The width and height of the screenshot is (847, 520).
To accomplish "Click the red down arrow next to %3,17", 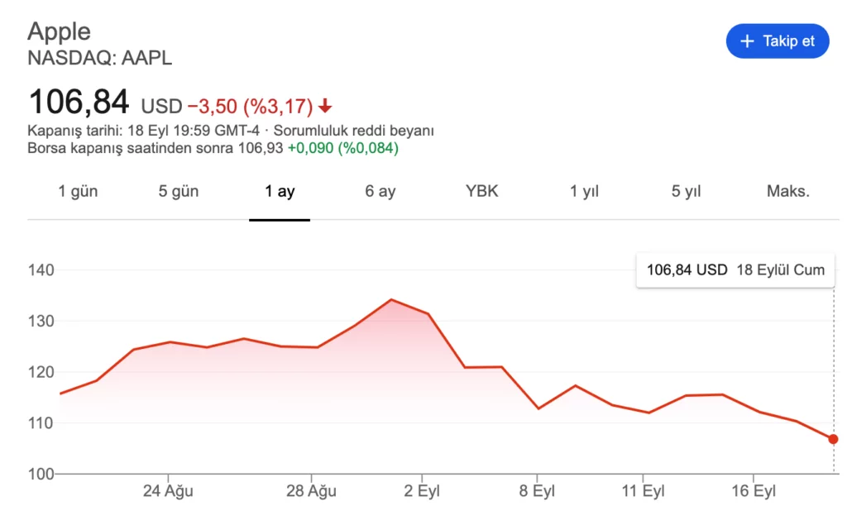I will [324, 107].
